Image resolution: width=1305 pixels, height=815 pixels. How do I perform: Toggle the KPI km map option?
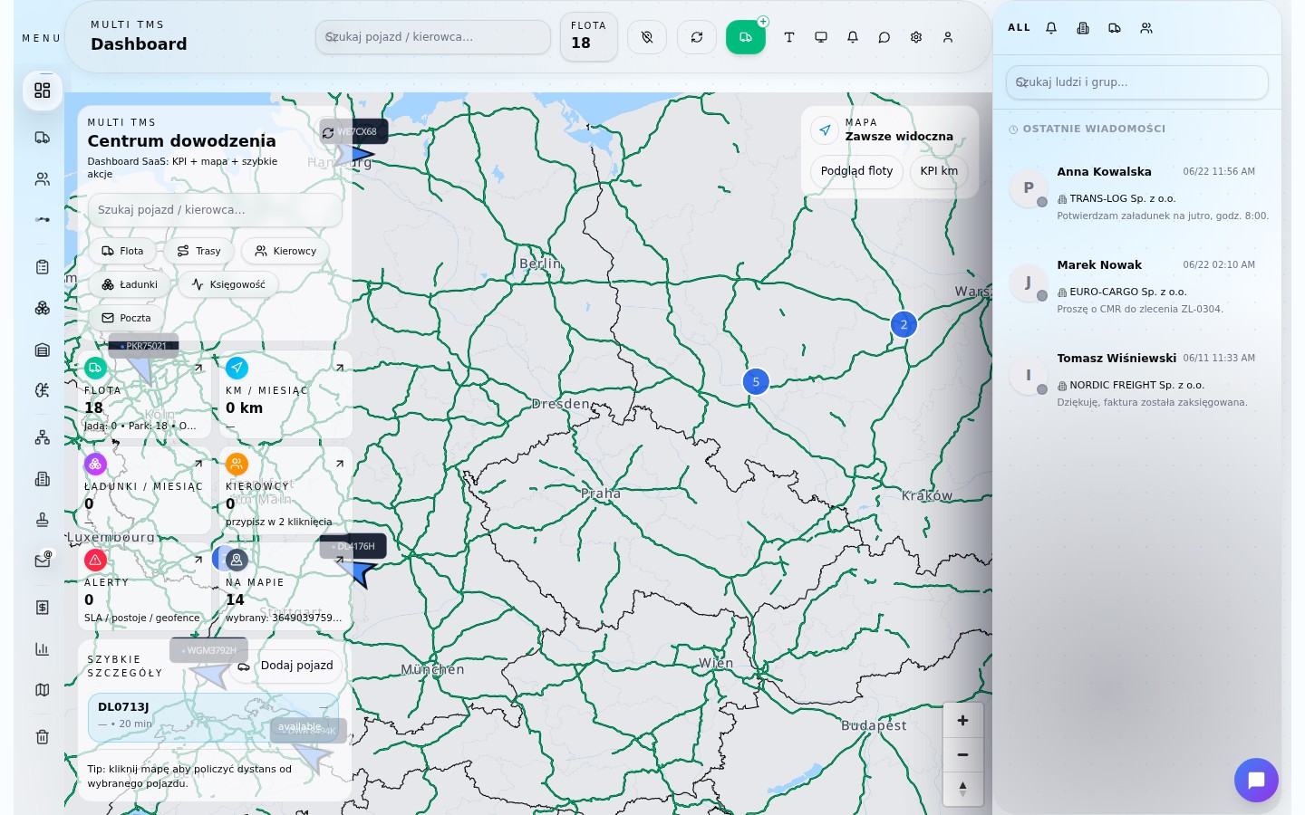pyautogui.click(x=939, y=171)
